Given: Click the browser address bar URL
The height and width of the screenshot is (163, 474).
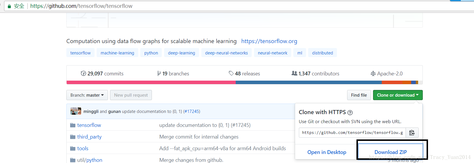Looking at the screenshot, I should pyautogui.click(x=81, y=6).
